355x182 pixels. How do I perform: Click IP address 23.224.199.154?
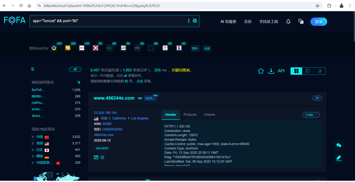coord(105,113)
